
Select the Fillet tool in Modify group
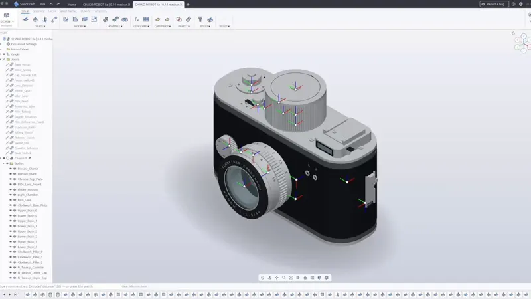pos(75,19)
